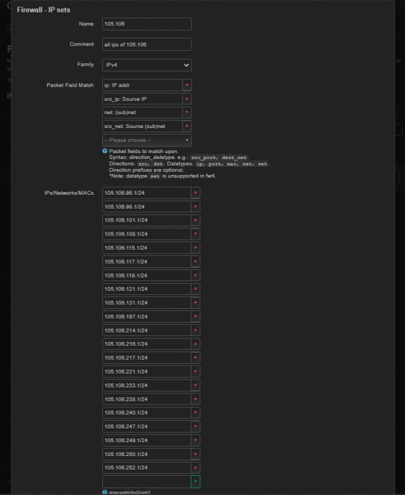
Task: Edit the 105.106.131.1/24 address field
Action: (x=146, y=303)
